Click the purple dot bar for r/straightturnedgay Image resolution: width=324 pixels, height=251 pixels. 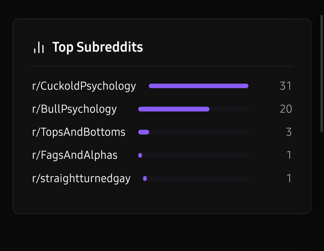tap(145, 179)
